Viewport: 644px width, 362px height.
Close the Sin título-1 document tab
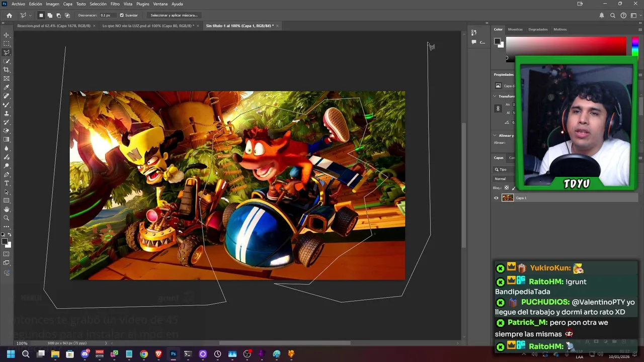coord(277,26)
